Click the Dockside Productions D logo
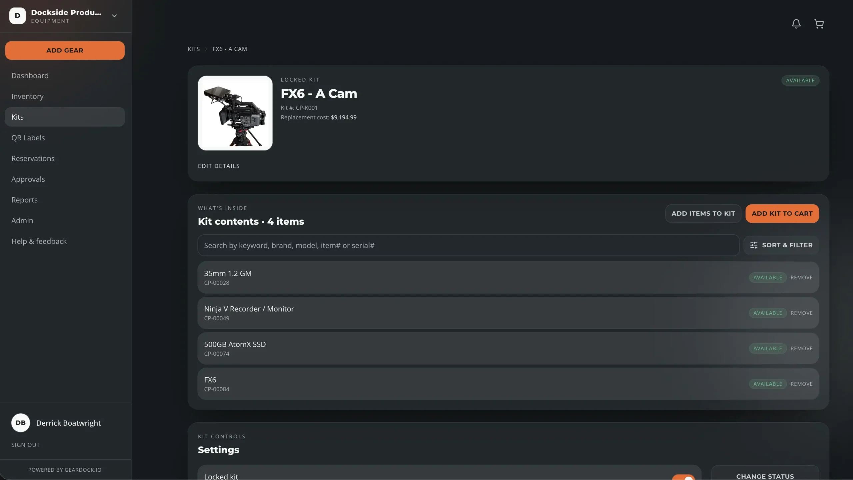853x480 pixels. pos(17,16)
